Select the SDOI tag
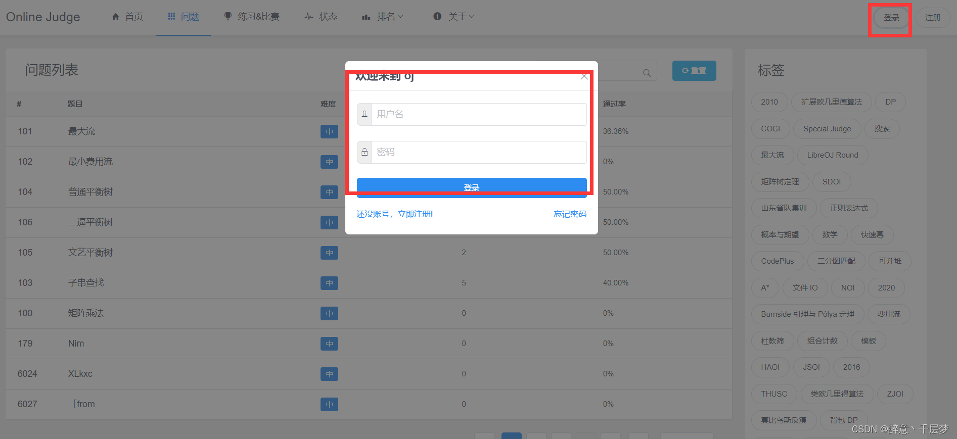This screenshot has width=957, height=439. 832,182
